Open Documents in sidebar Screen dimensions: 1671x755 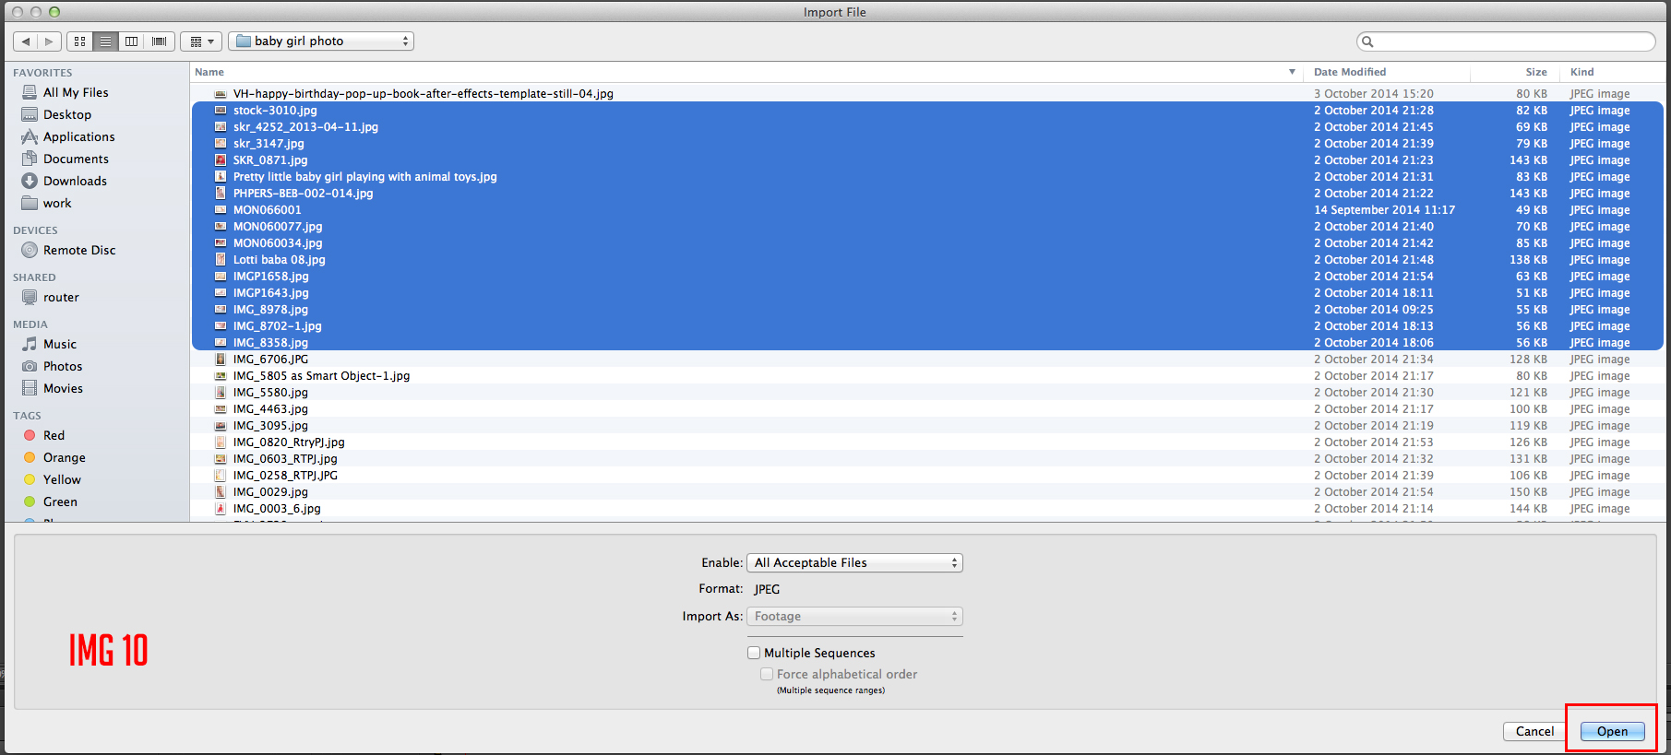tap(76, 159)
